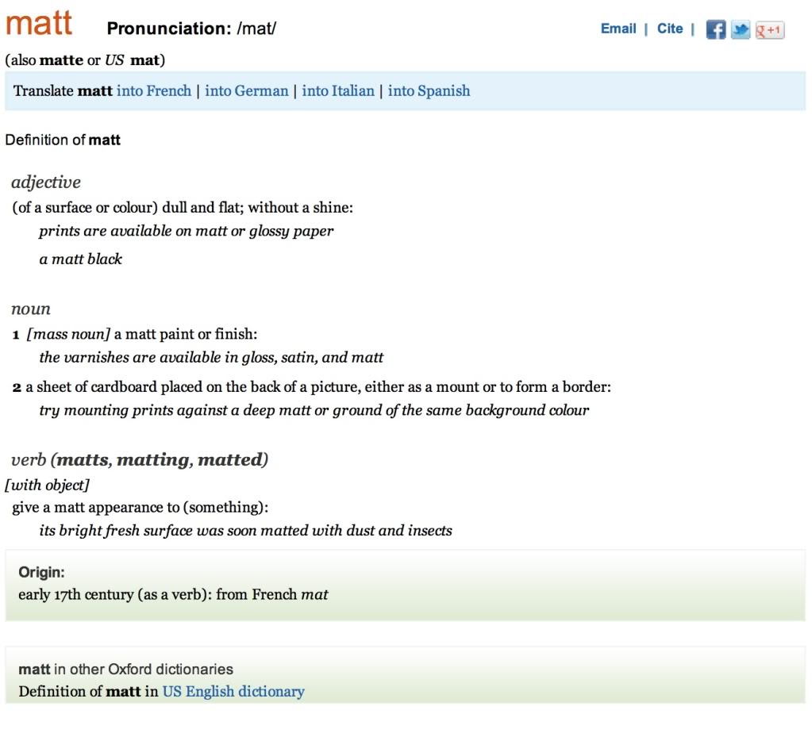Open the Cite link
Image resolution: width=812 pixels, height=737 pixels.
coord(670,29)
